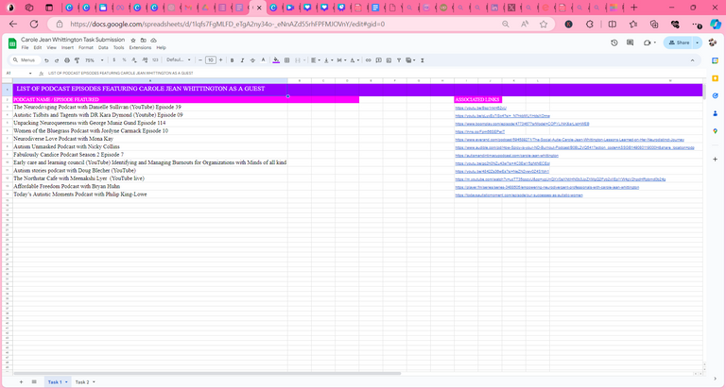
Task: Open number format 123 menu
Action: pos(155,60)
